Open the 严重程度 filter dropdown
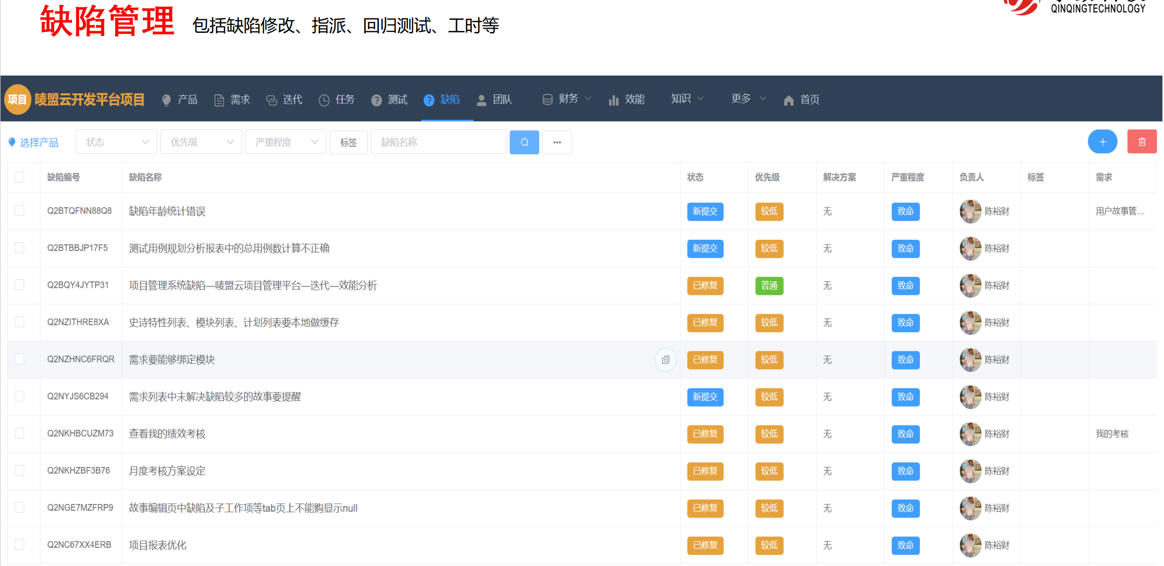Image resolution: width=1164 pixels, height=566 pixels. [x=285, y=142]
